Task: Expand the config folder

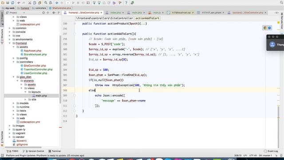Action: [14, 58]
